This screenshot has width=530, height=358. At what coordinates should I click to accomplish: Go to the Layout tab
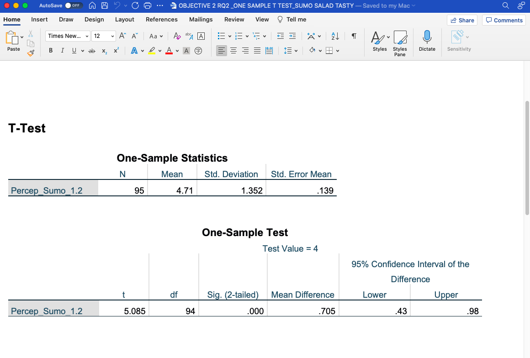coord(124,20)
